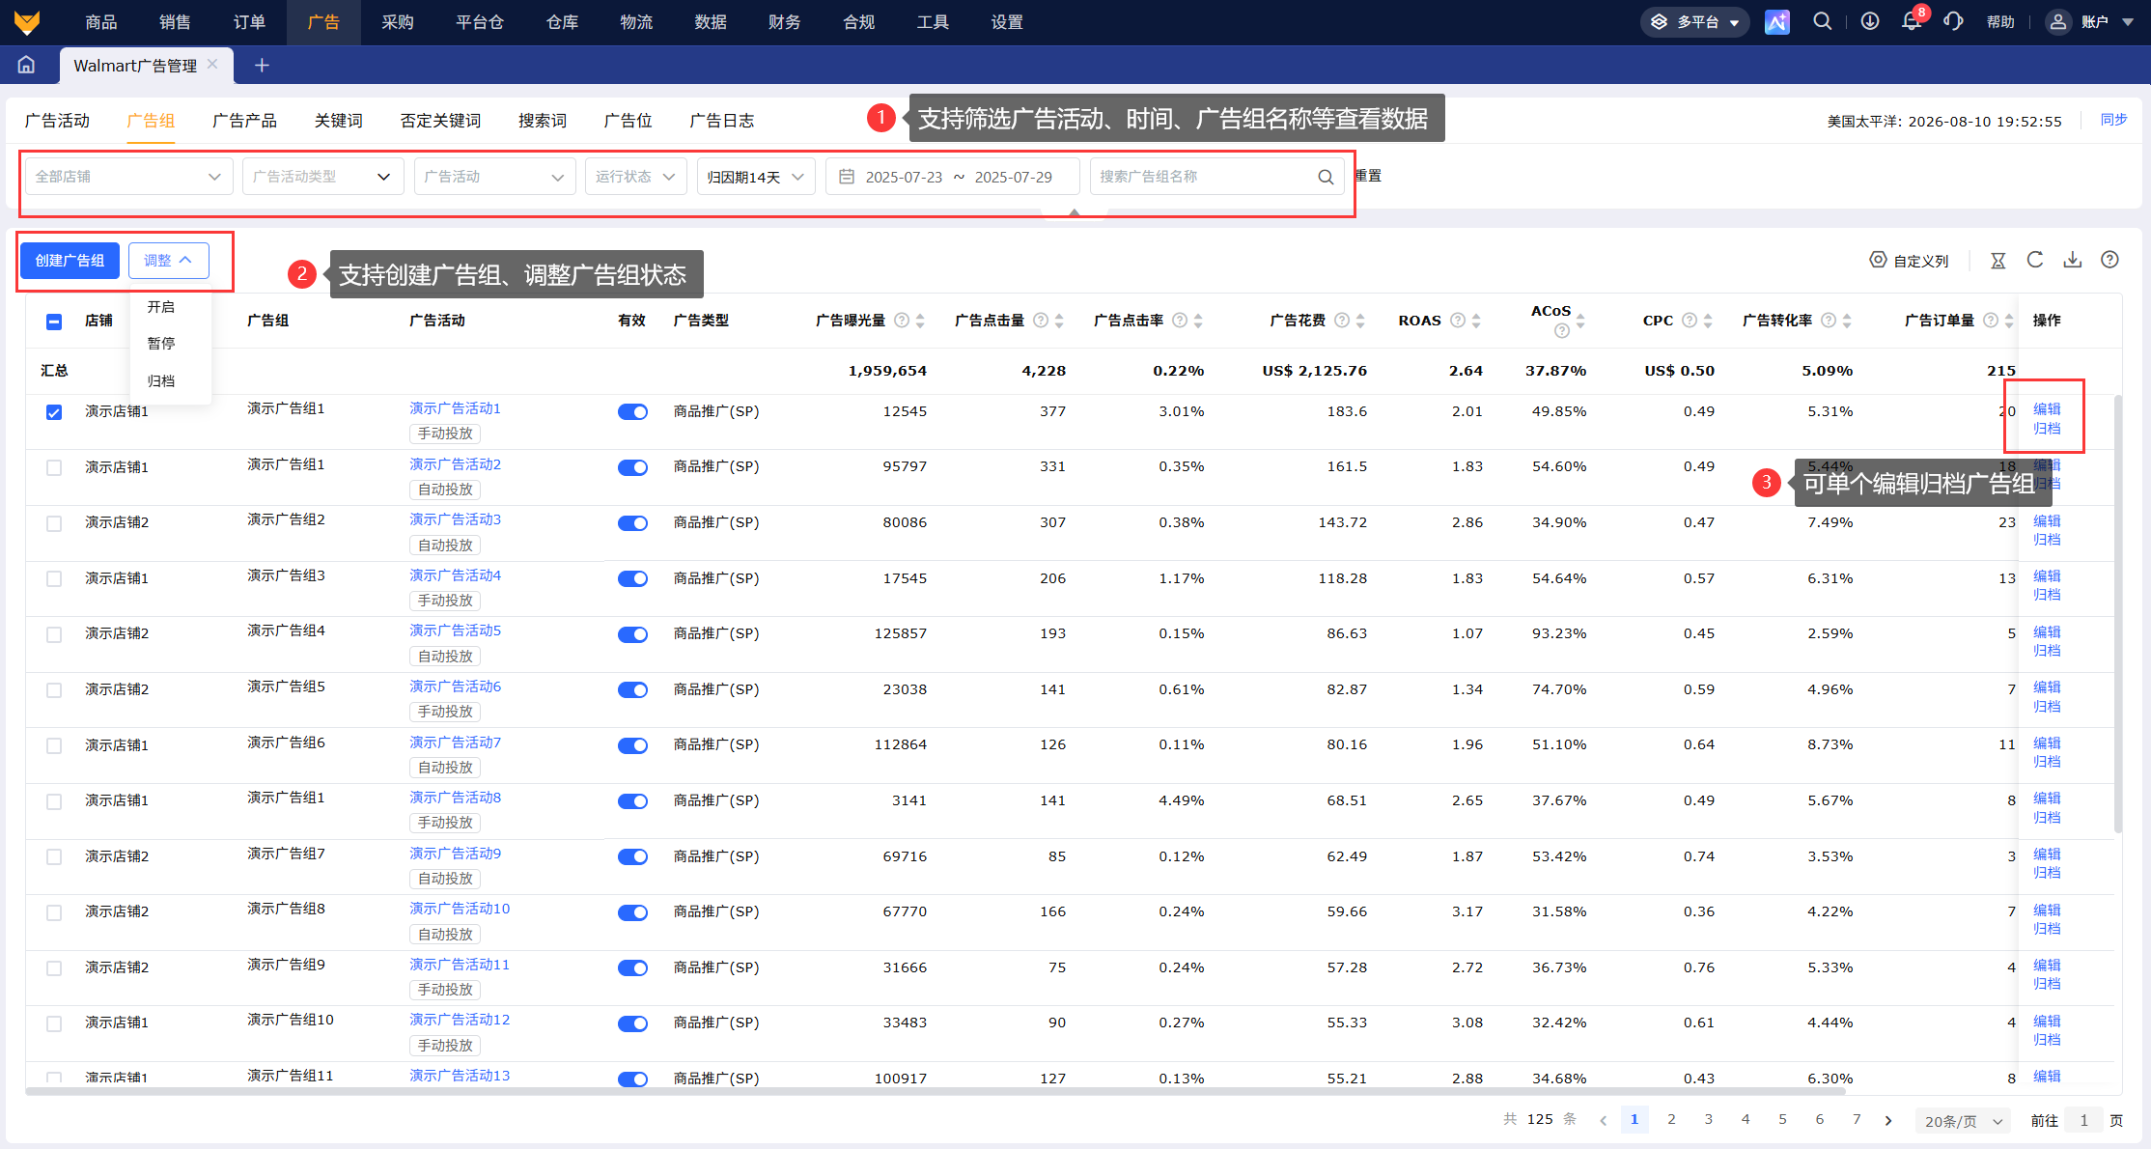Screen dimensions: 2151x1149
Task: Open the 广告日志 tab
Action: [x=721, y=121]
